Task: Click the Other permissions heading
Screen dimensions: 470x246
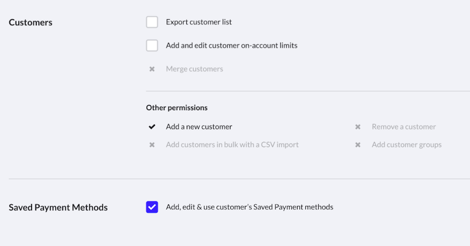Action: coord(176,108)
